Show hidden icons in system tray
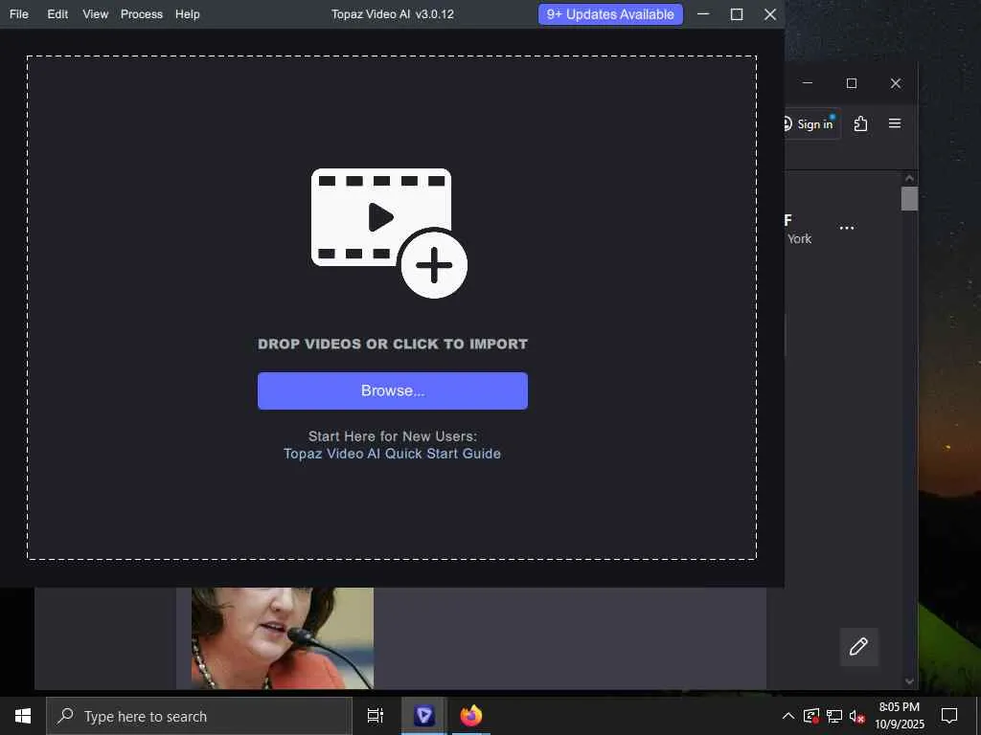The image size is (981, 735). tap(788, 716)
